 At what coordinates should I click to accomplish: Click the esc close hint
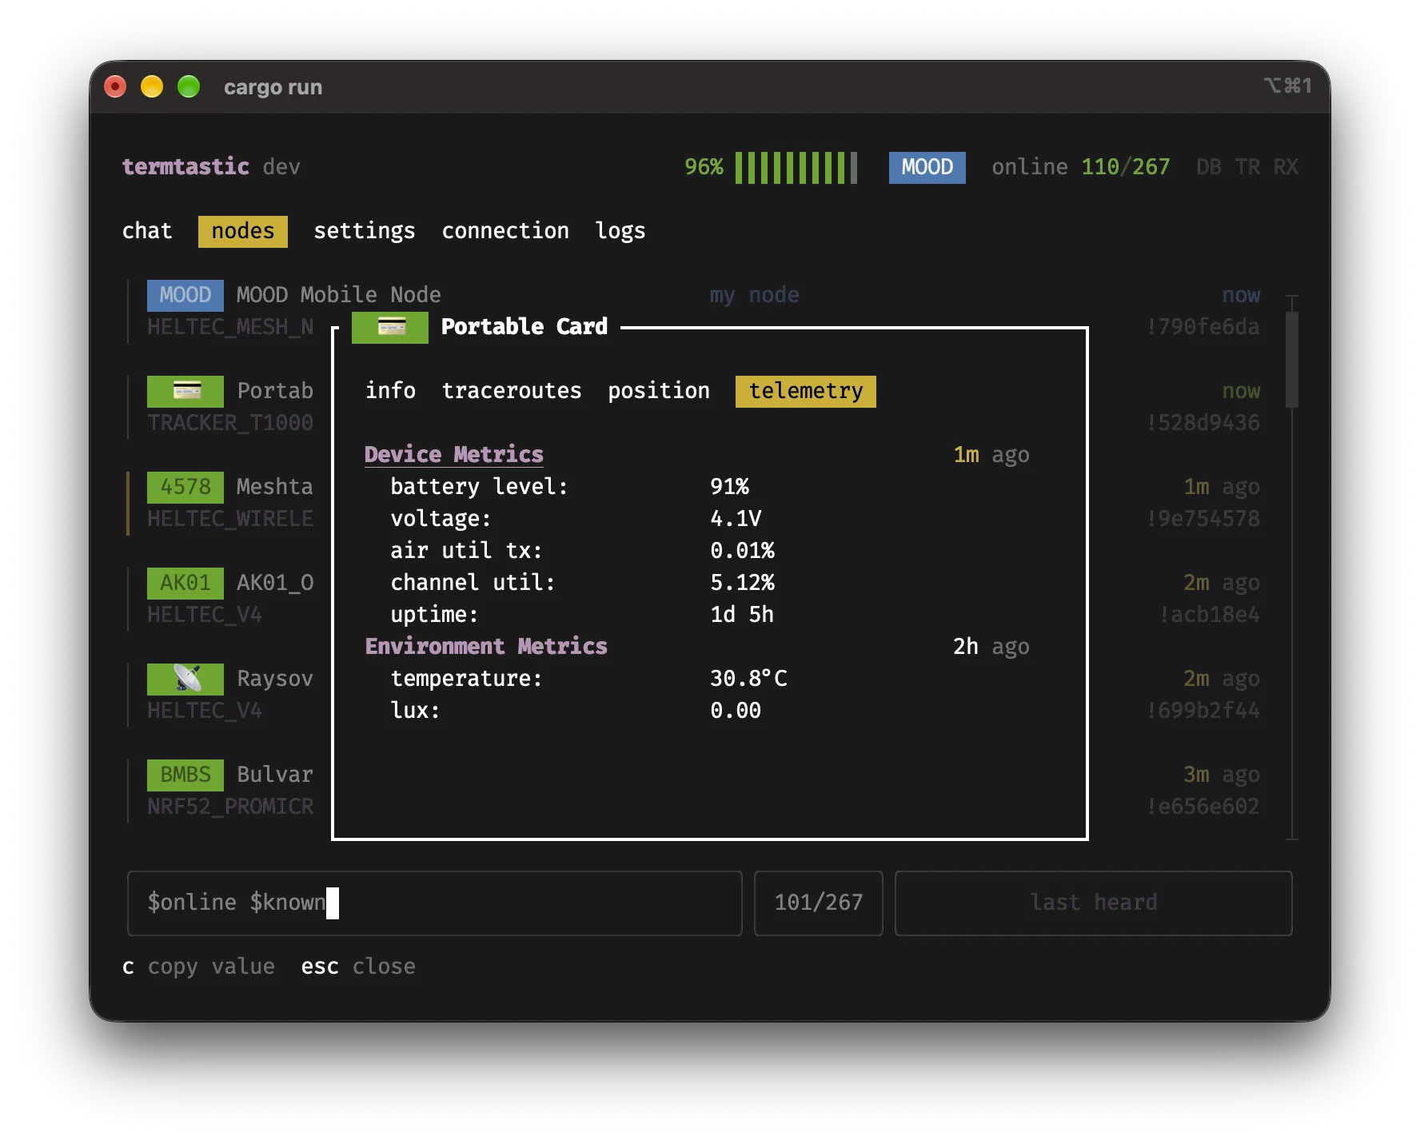pyautogui.click(x=358, y=967)
